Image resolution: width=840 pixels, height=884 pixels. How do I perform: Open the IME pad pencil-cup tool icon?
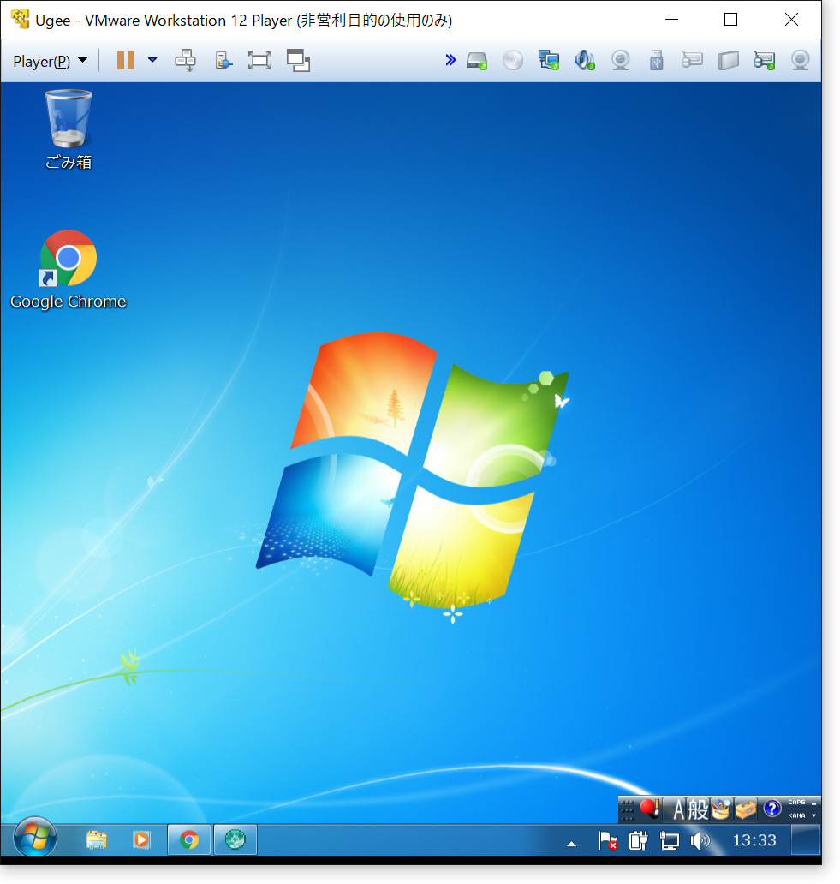coord(721,809)
